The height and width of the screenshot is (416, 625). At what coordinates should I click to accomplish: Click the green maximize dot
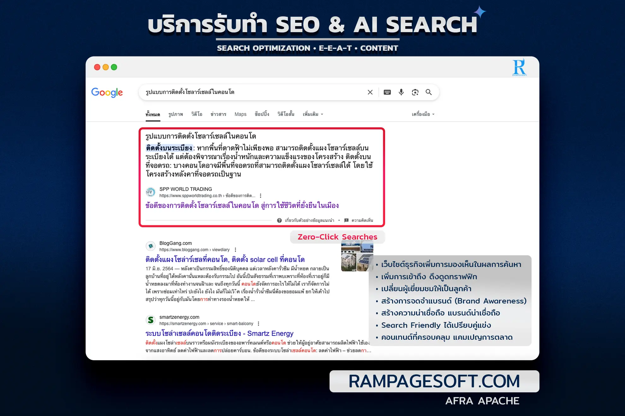click(x=114, y=67)
